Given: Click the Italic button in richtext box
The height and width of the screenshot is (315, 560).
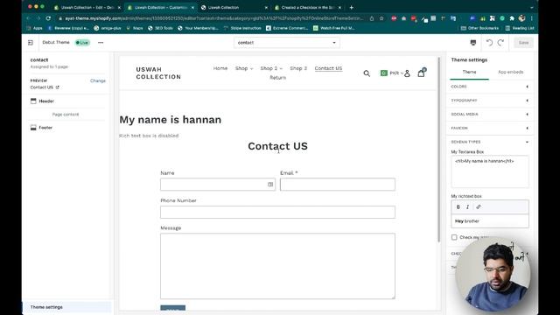Looking at the screenshot, I should [467, 206].
